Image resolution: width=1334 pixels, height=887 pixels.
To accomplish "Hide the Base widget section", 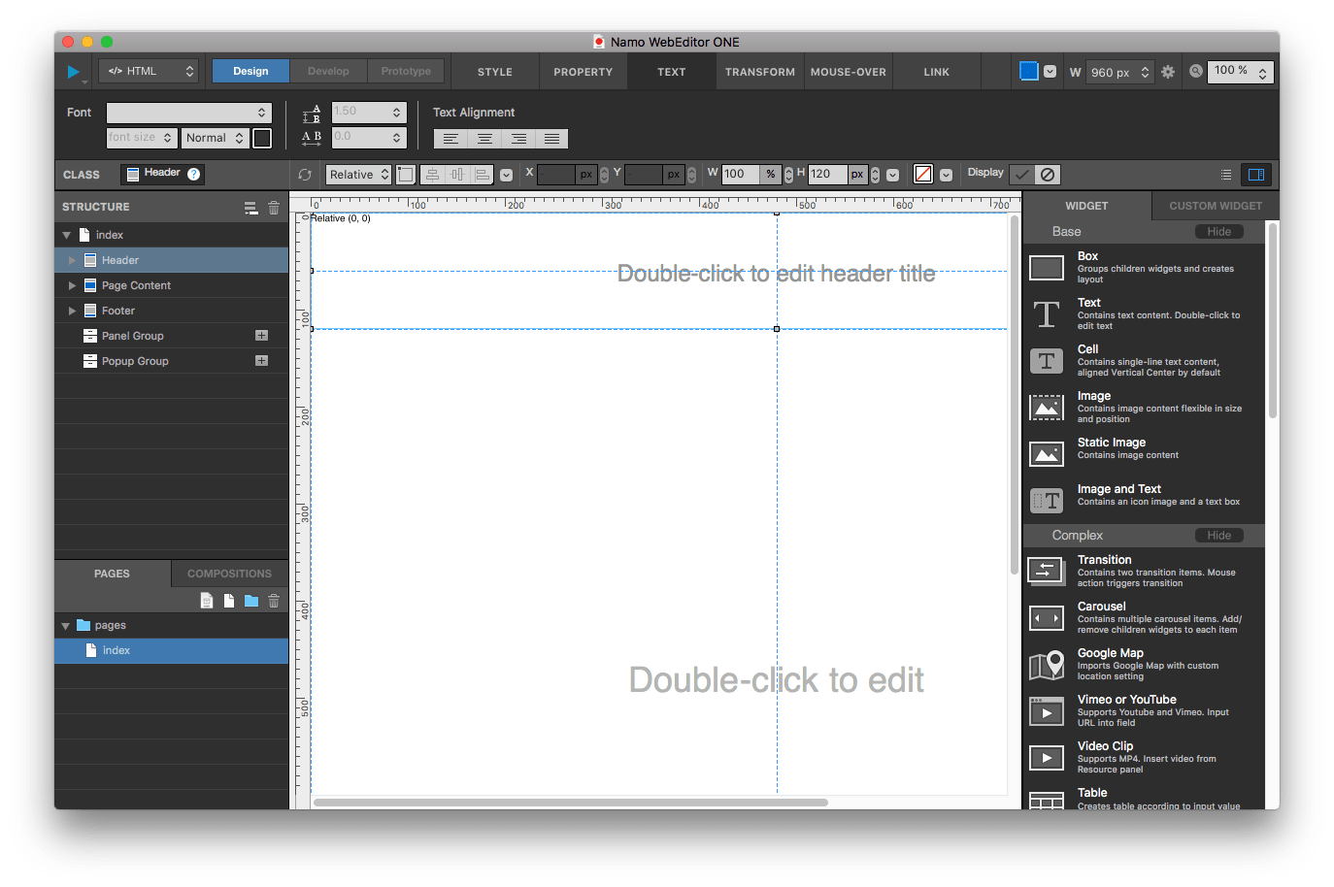I will [x=1218, y=232].
